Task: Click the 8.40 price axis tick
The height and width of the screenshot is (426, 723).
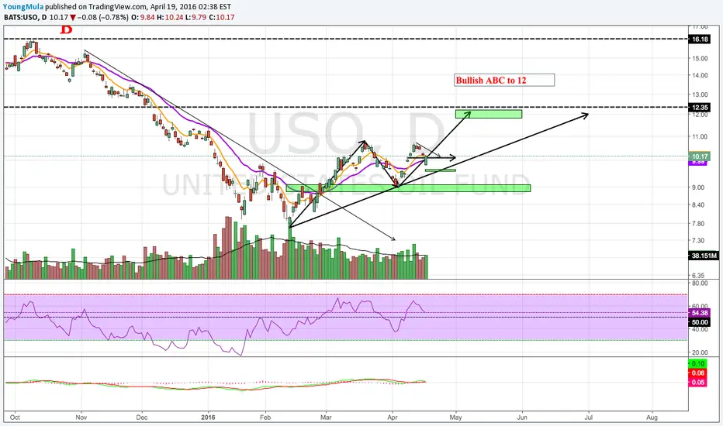Action: [x=698, y=205]
